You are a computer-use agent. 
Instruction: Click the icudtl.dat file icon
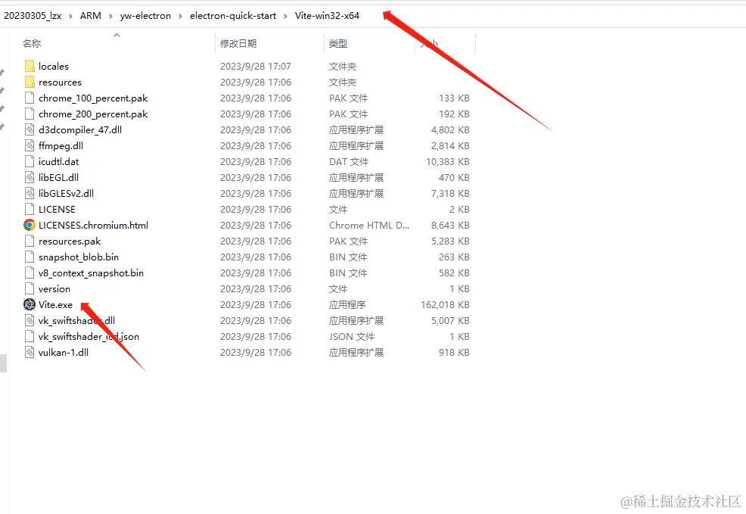coord(30,161)
